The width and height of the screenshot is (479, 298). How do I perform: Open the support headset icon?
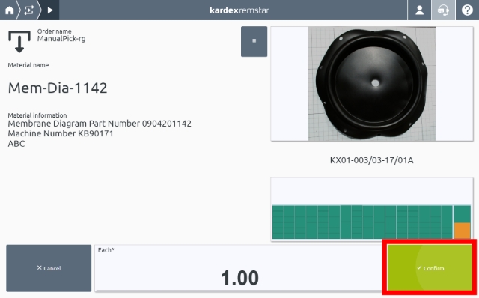tap(443, 10)
